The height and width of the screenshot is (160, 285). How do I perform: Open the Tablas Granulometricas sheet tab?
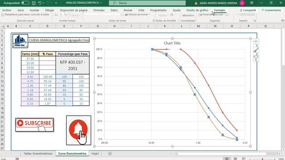coord(38,154)
